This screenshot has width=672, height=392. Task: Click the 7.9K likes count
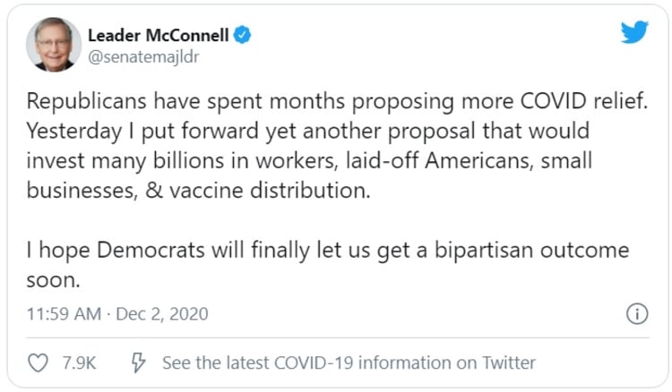(79, 363)
